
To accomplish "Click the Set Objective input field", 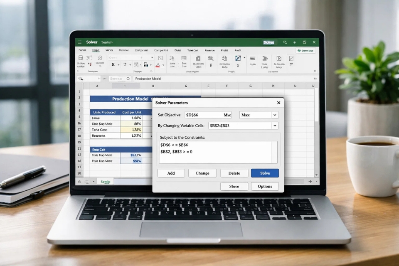I will coord(208,115).
